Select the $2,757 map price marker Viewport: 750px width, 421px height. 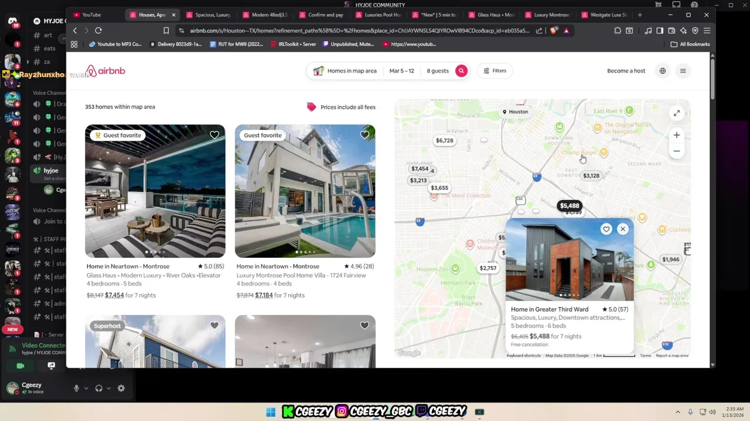point(487,268)
